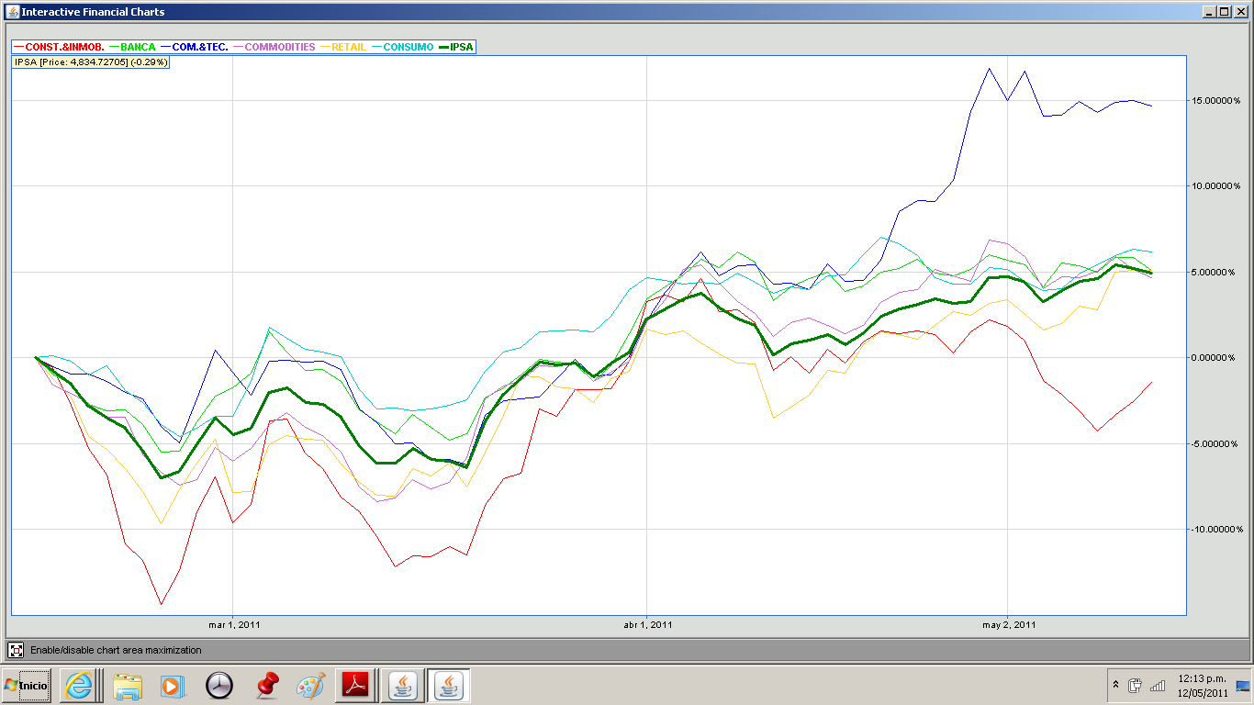Maximize the Interactive Financial Charts window
The image size is (1254, 705).
point(1223,11)
